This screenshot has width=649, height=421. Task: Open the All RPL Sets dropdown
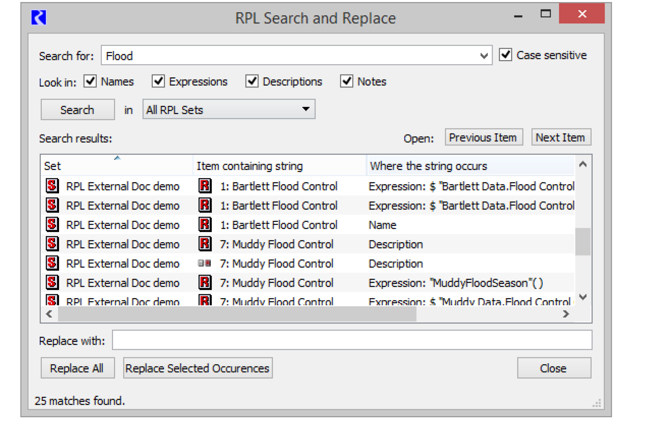(229, 109)
